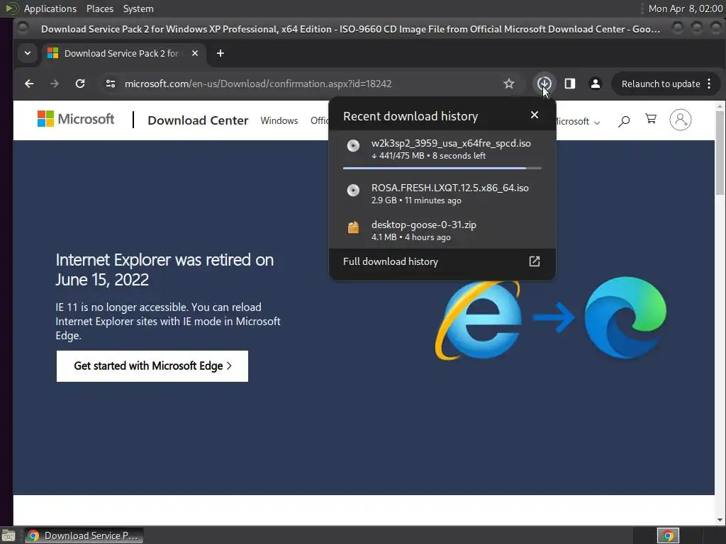
Task: Expand the All Microsoft dropdown chevron
Action: (597, 123)
